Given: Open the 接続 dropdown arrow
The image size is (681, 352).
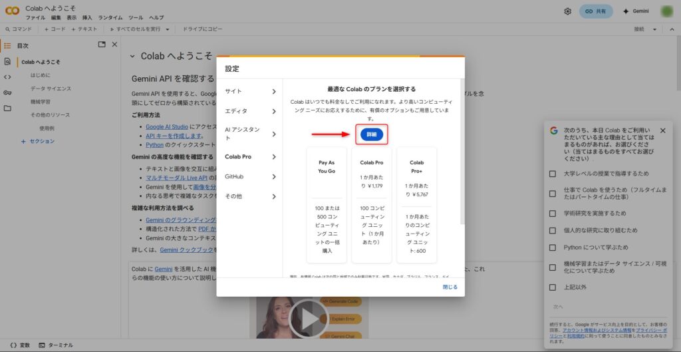Looking at the screenshot, I should (654, 29).
